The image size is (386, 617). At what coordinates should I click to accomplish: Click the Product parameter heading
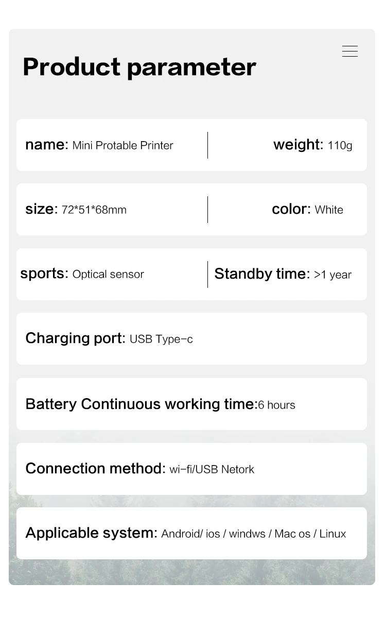[x=139, y=67]
